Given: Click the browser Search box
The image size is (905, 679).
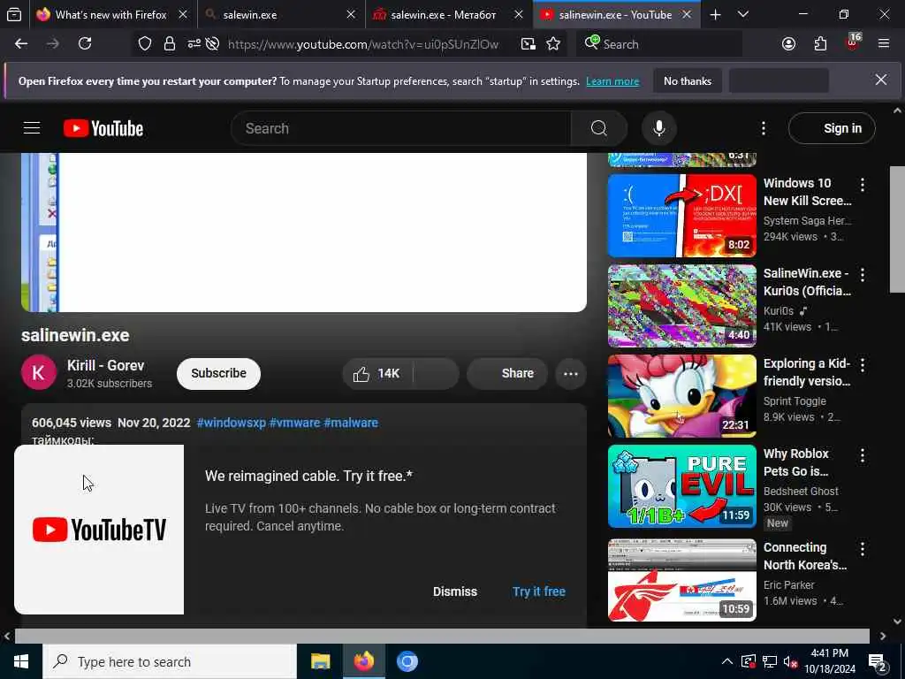Looking at the screenshot, I should pyautogui.click(x=658, y=44).
